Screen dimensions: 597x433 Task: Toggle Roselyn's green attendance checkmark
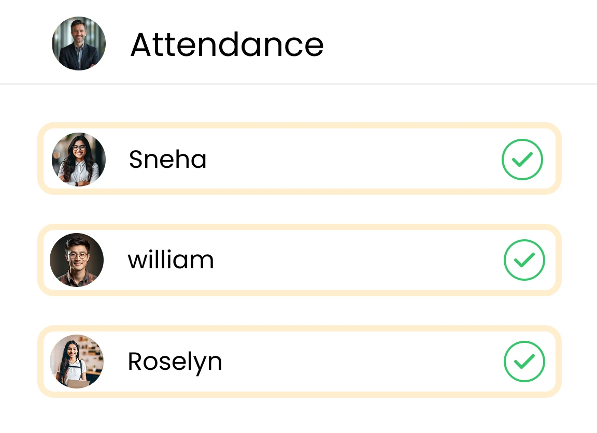pos(524,362)
